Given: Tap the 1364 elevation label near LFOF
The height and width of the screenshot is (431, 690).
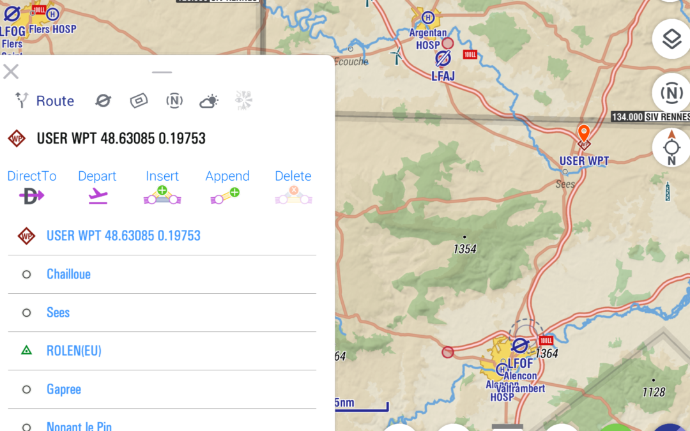Looking at the screenshot, I should (546, 353).
